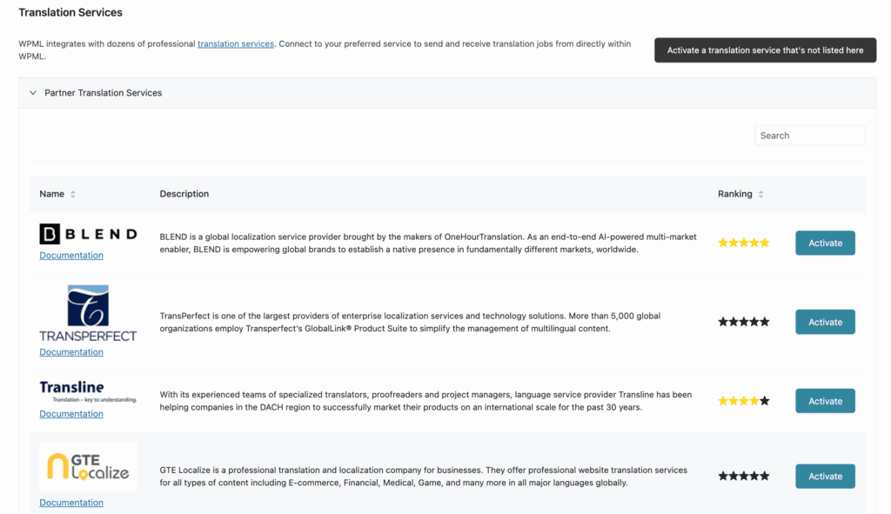
Task: Click the GTE Localize logo
Action: (88, 467)
